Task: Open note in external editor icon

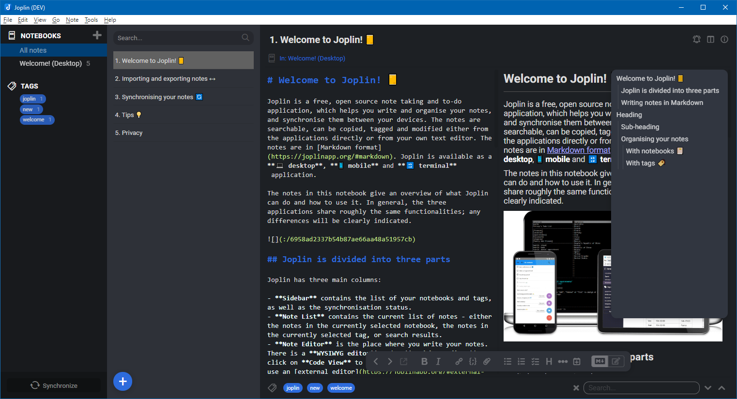Action: coord(403,361)
